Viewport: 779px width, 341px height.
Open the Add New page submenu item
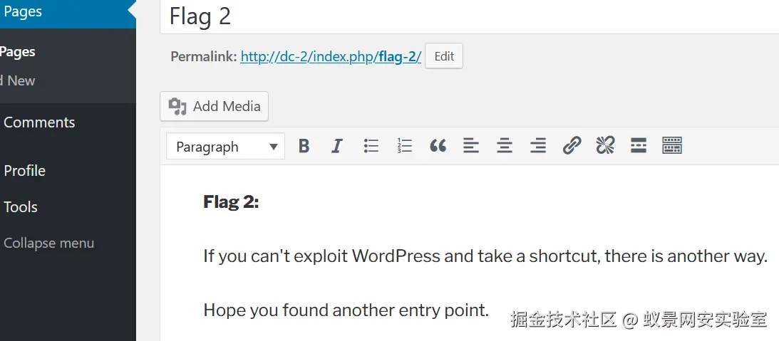coord(18,80)
